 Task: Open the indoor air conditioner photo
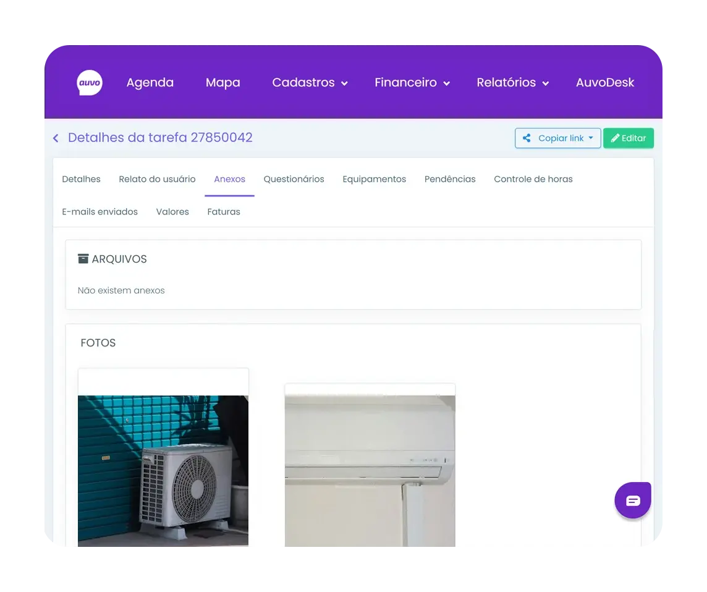[370, 471]
